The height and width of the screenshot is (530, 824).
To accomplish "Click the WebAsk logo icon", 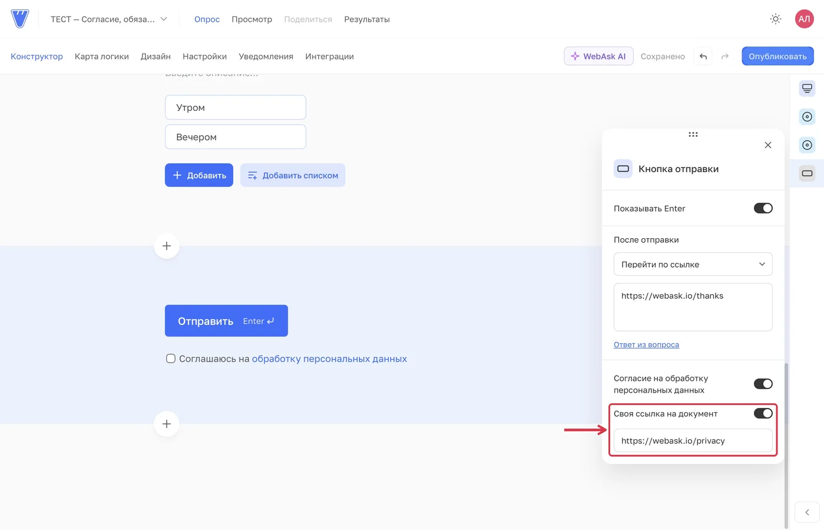I will [19, 19].
